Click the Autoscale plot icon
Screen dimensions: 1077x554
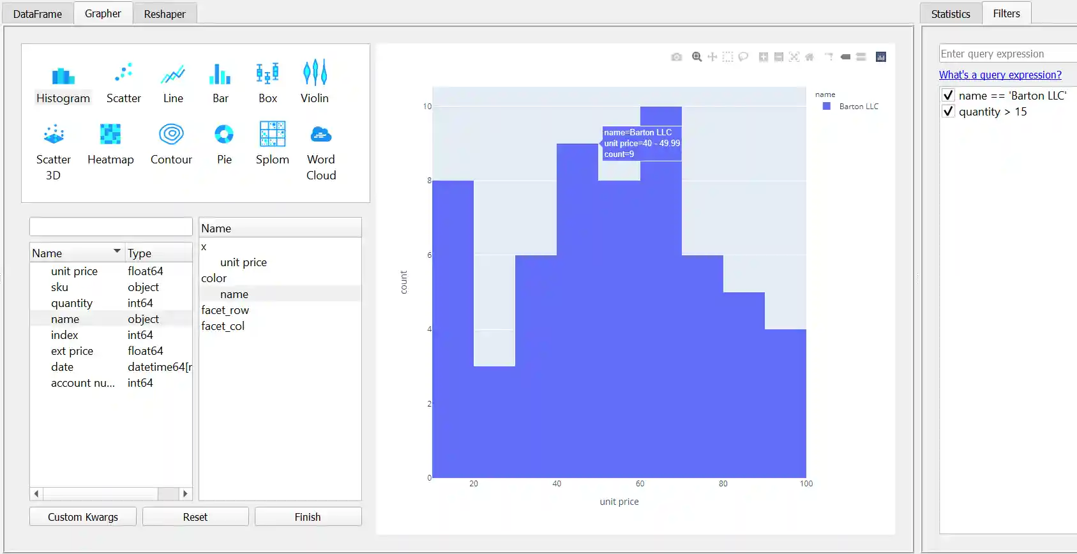(x=794, y=57)
